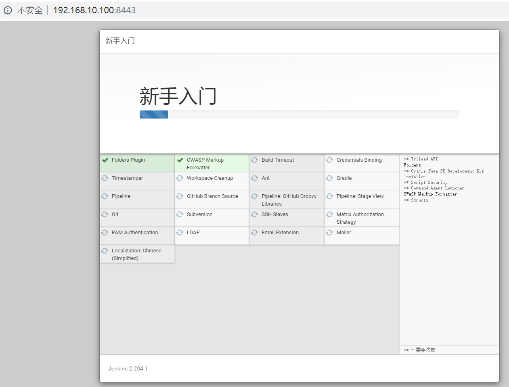Click the pending icon beside Git
This screenshot has width=509, height=387.
[105, 214]
